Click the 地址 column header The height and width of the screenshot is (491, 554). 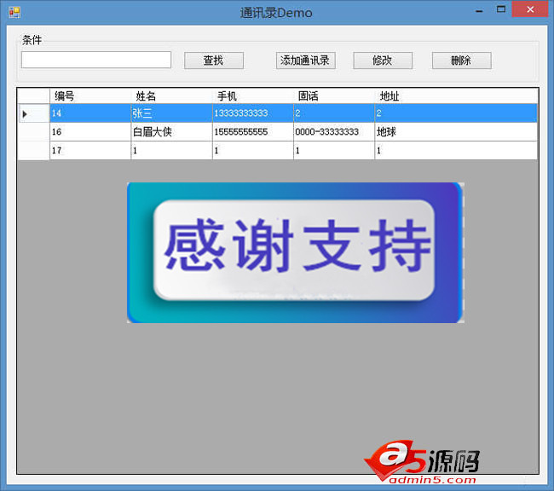click(x=456, y=95)
